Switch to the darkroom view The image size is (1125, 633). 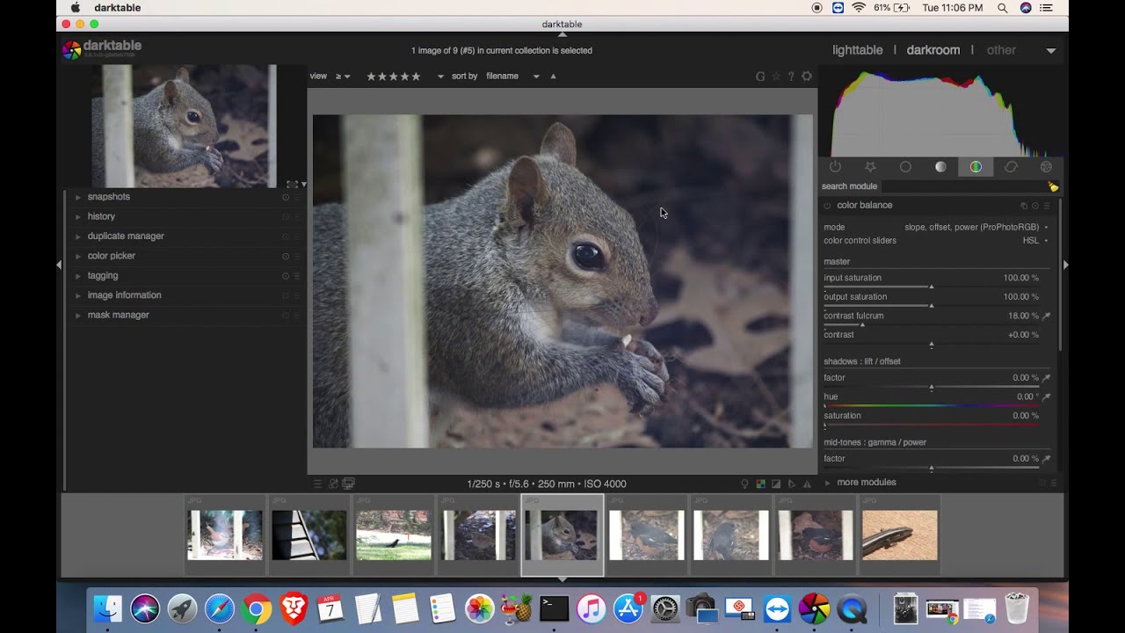point(933,50)
